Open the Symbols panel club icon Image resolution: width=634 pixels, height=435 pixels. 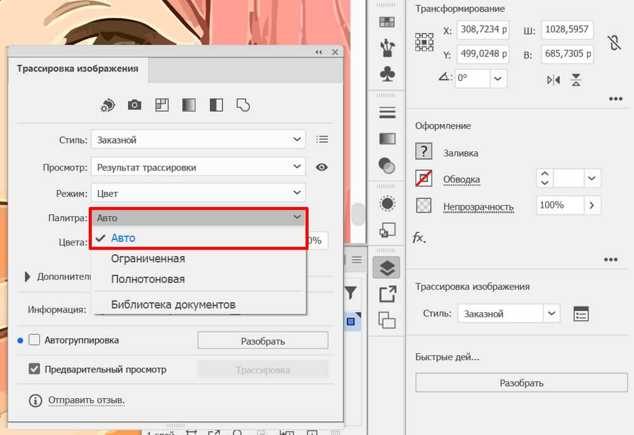387,73
